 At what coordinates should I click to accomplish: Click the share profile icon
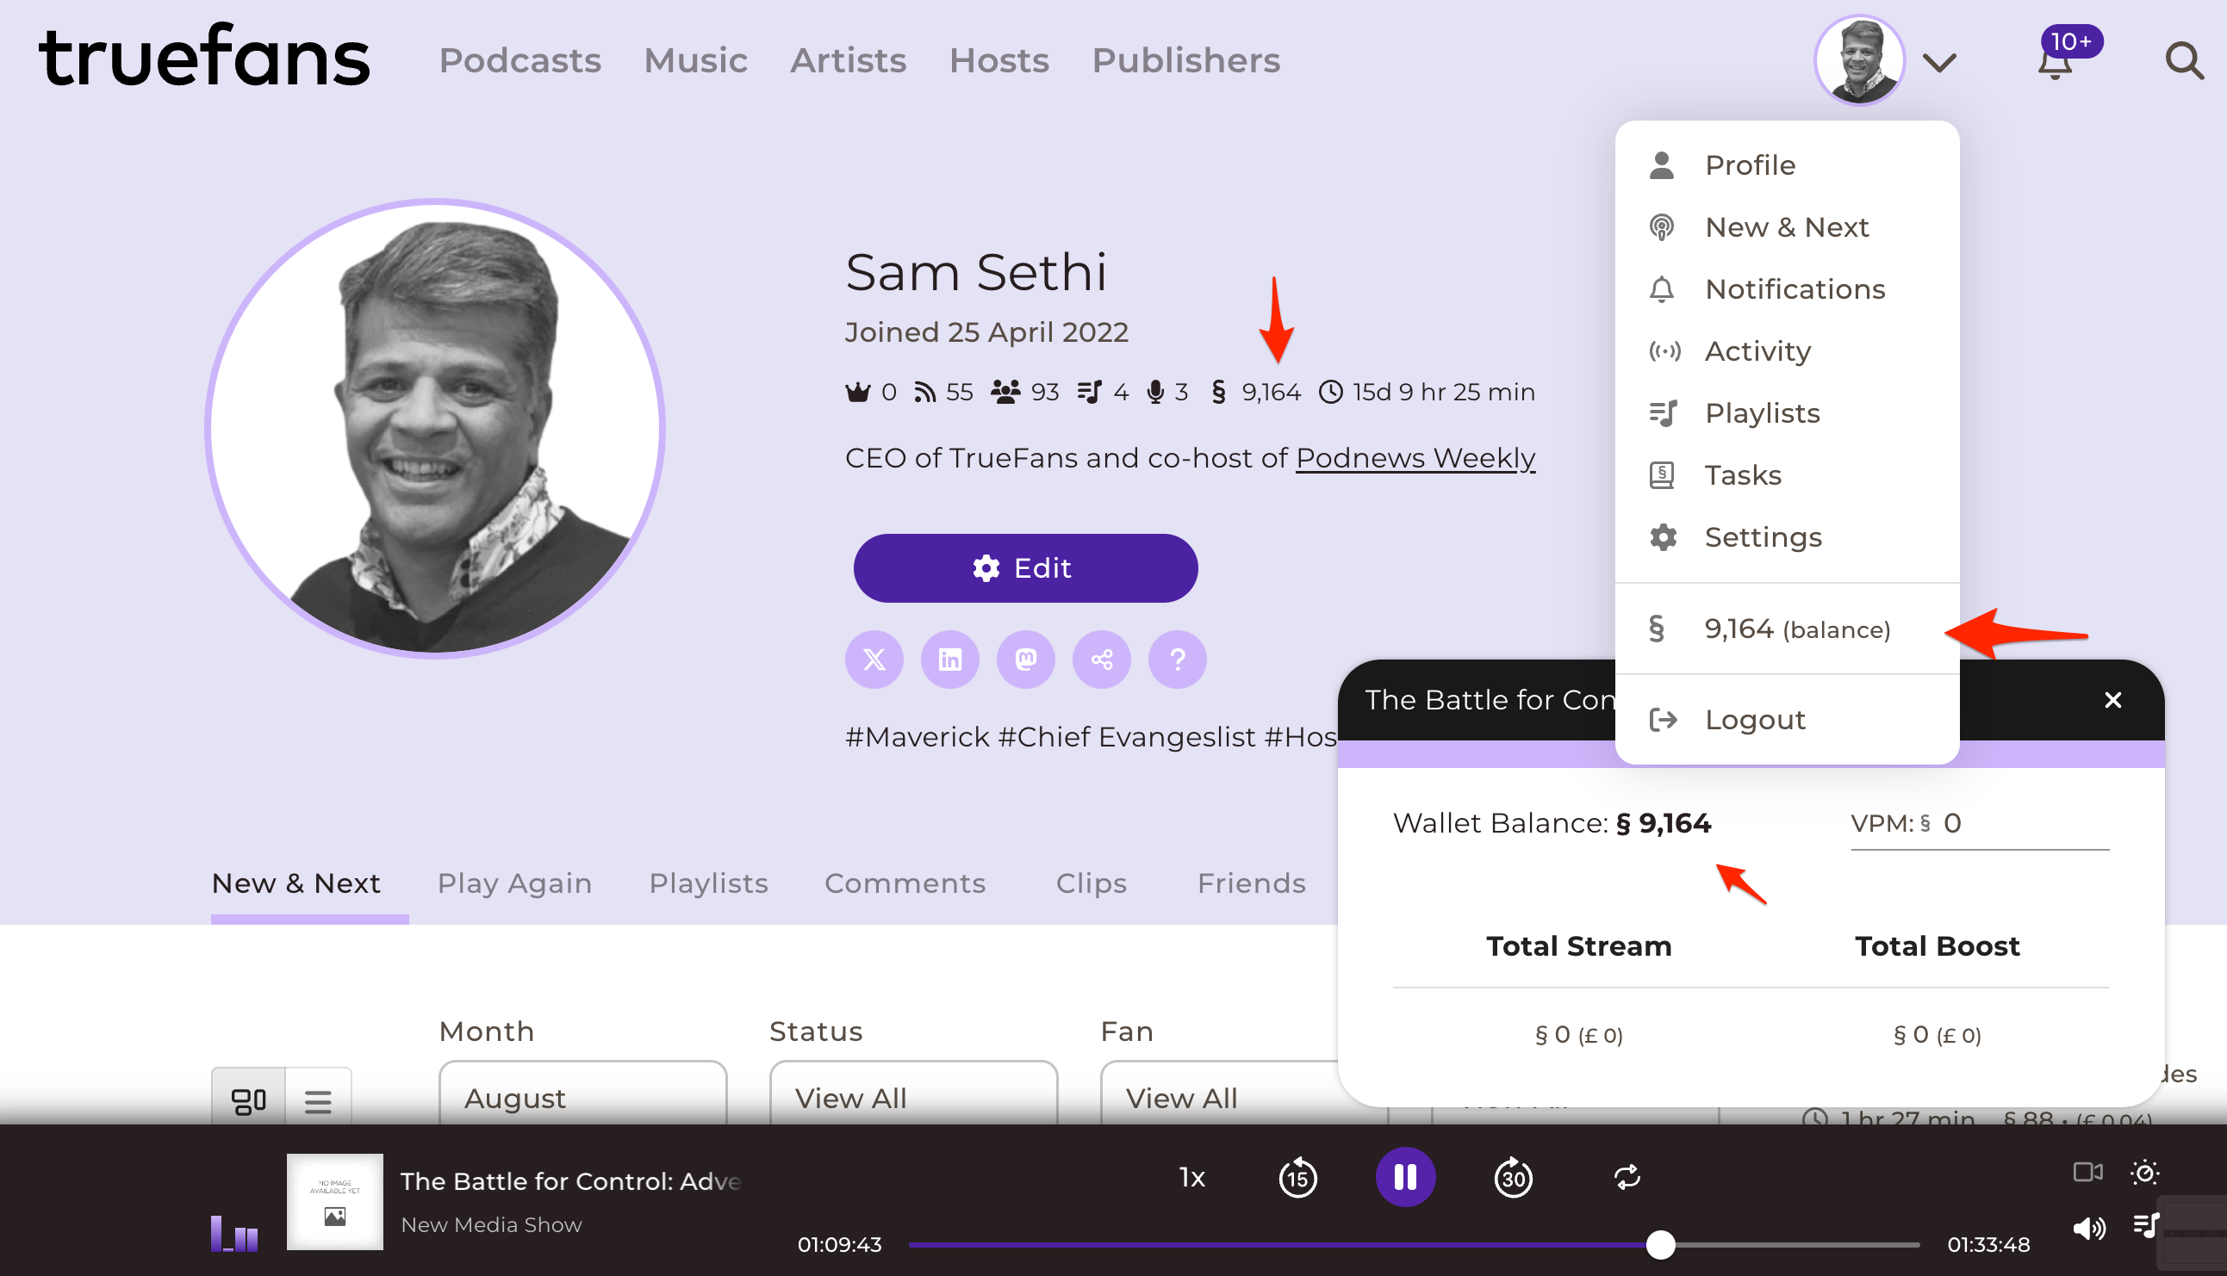pyautogui.click(x=1102, y=659)
